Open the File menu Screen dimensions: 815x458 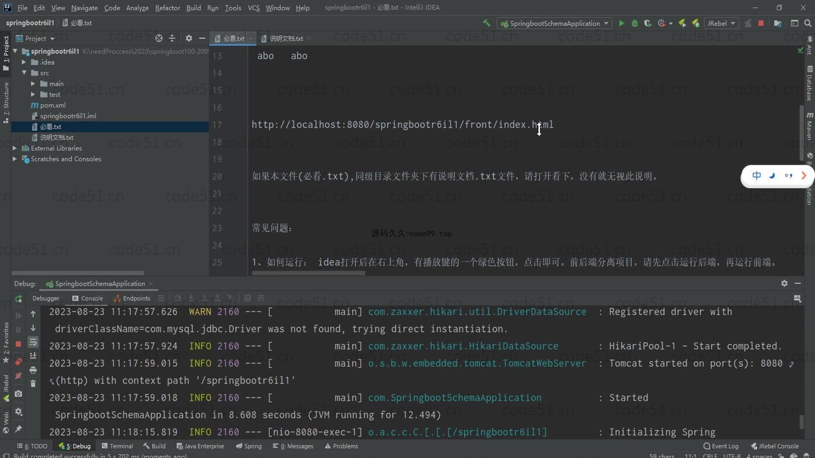tap(22, 8)
